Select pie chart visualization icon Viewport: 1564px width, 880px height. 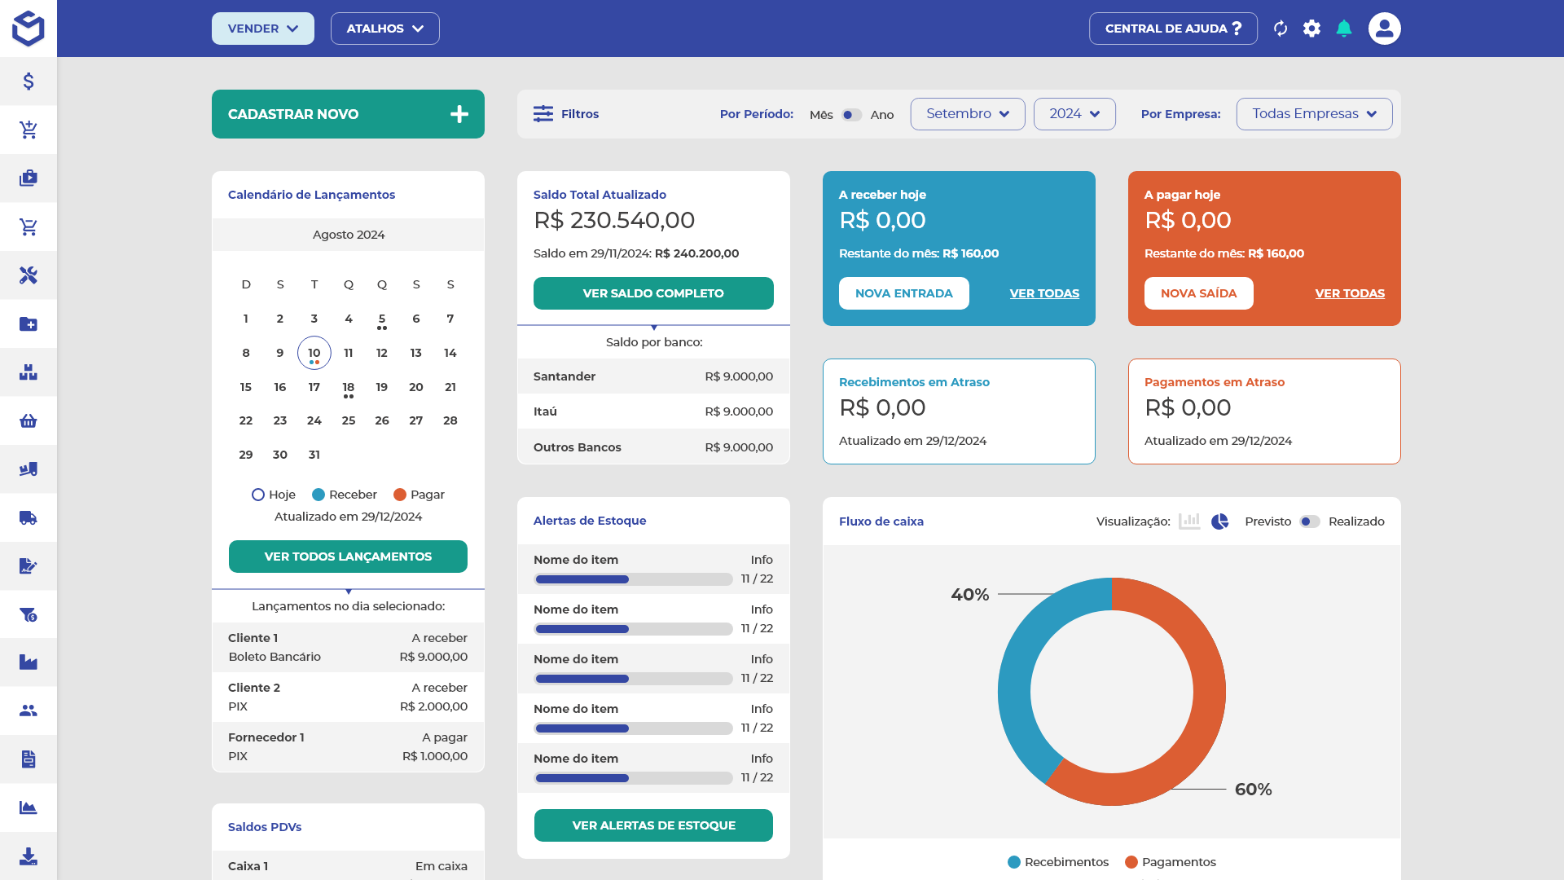[x=1219, y=521]
